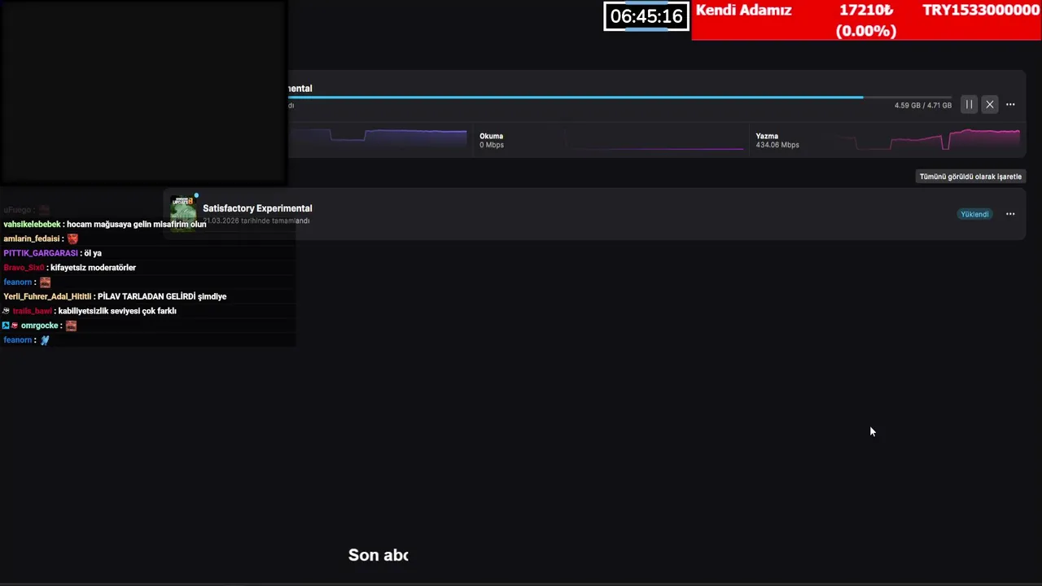Click the Yazma label
The image size is (1042, 586).
pos(767,136)
